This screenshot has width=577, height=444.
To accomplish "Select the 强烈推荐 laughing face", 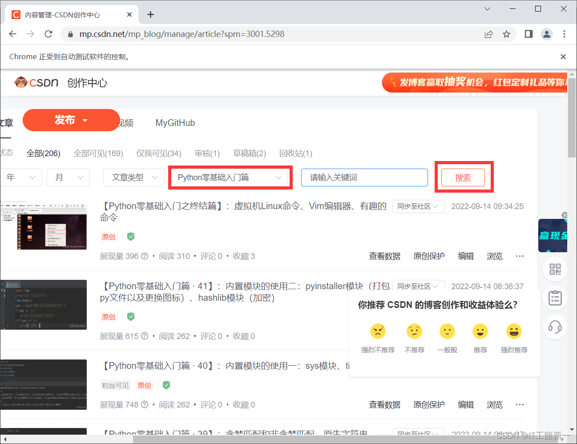I will click(x=514, y=331).
